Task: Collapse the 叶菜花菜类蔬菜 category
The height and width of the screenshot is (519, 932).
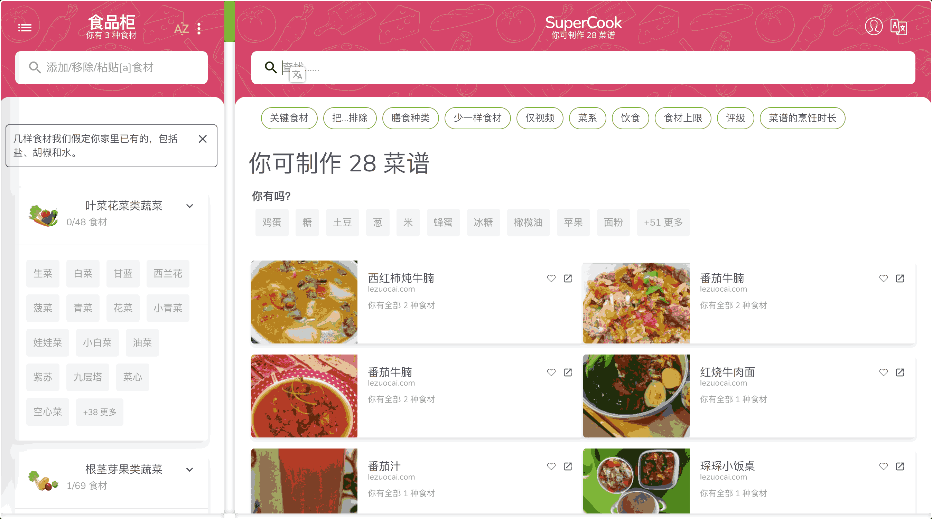Action: (x=189, y=206)
